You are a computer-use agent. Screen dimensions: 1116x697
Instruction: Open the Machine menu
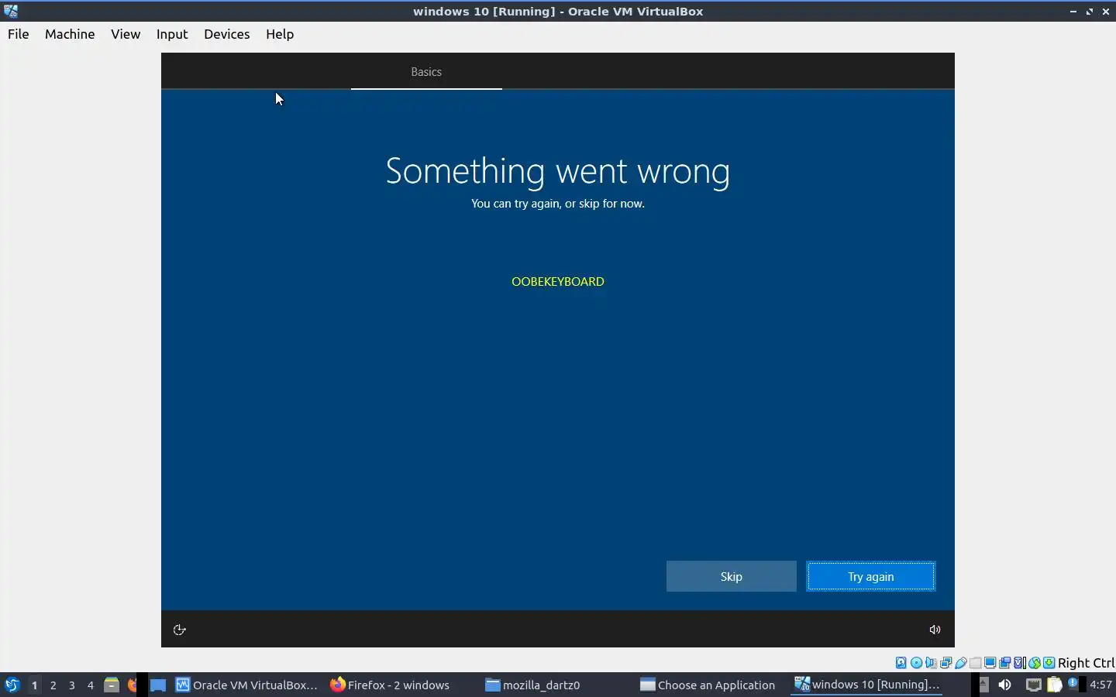point(70,34)
